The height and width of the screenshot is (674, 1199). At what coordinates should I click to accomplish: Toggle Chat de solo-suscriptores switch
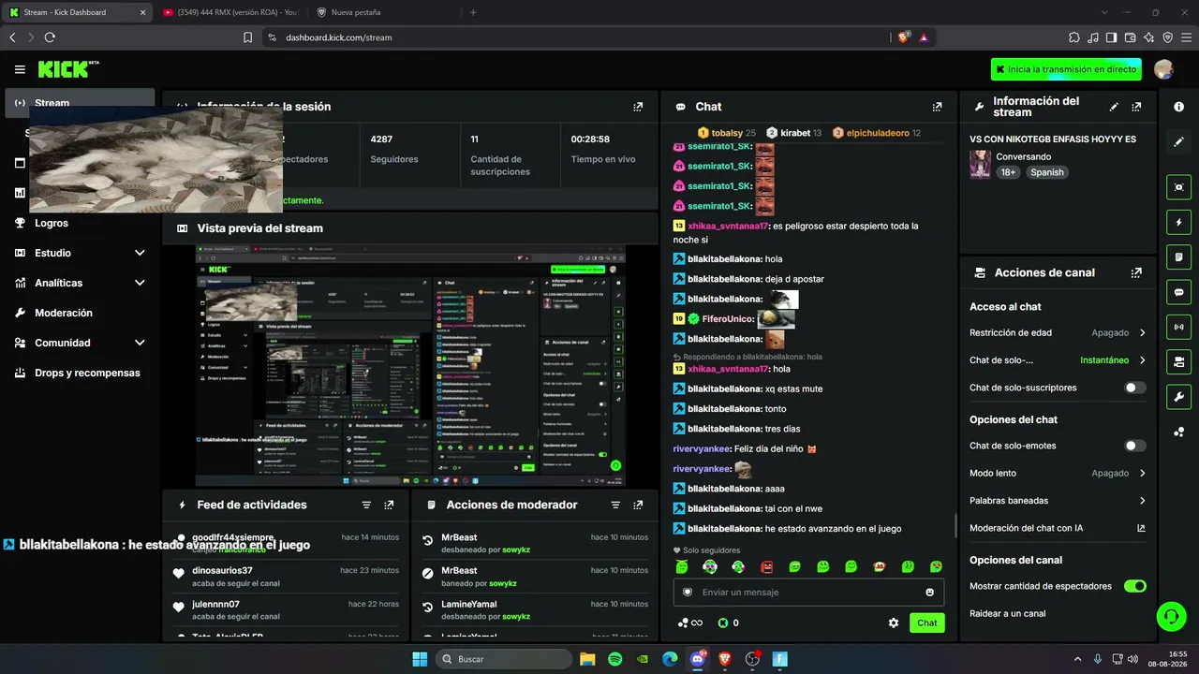coord(1134,388)
